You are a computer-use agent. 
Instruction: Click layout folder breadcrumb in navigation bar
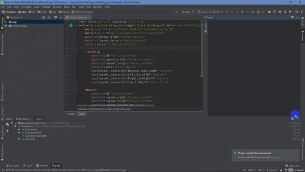(x=63, y=12)
